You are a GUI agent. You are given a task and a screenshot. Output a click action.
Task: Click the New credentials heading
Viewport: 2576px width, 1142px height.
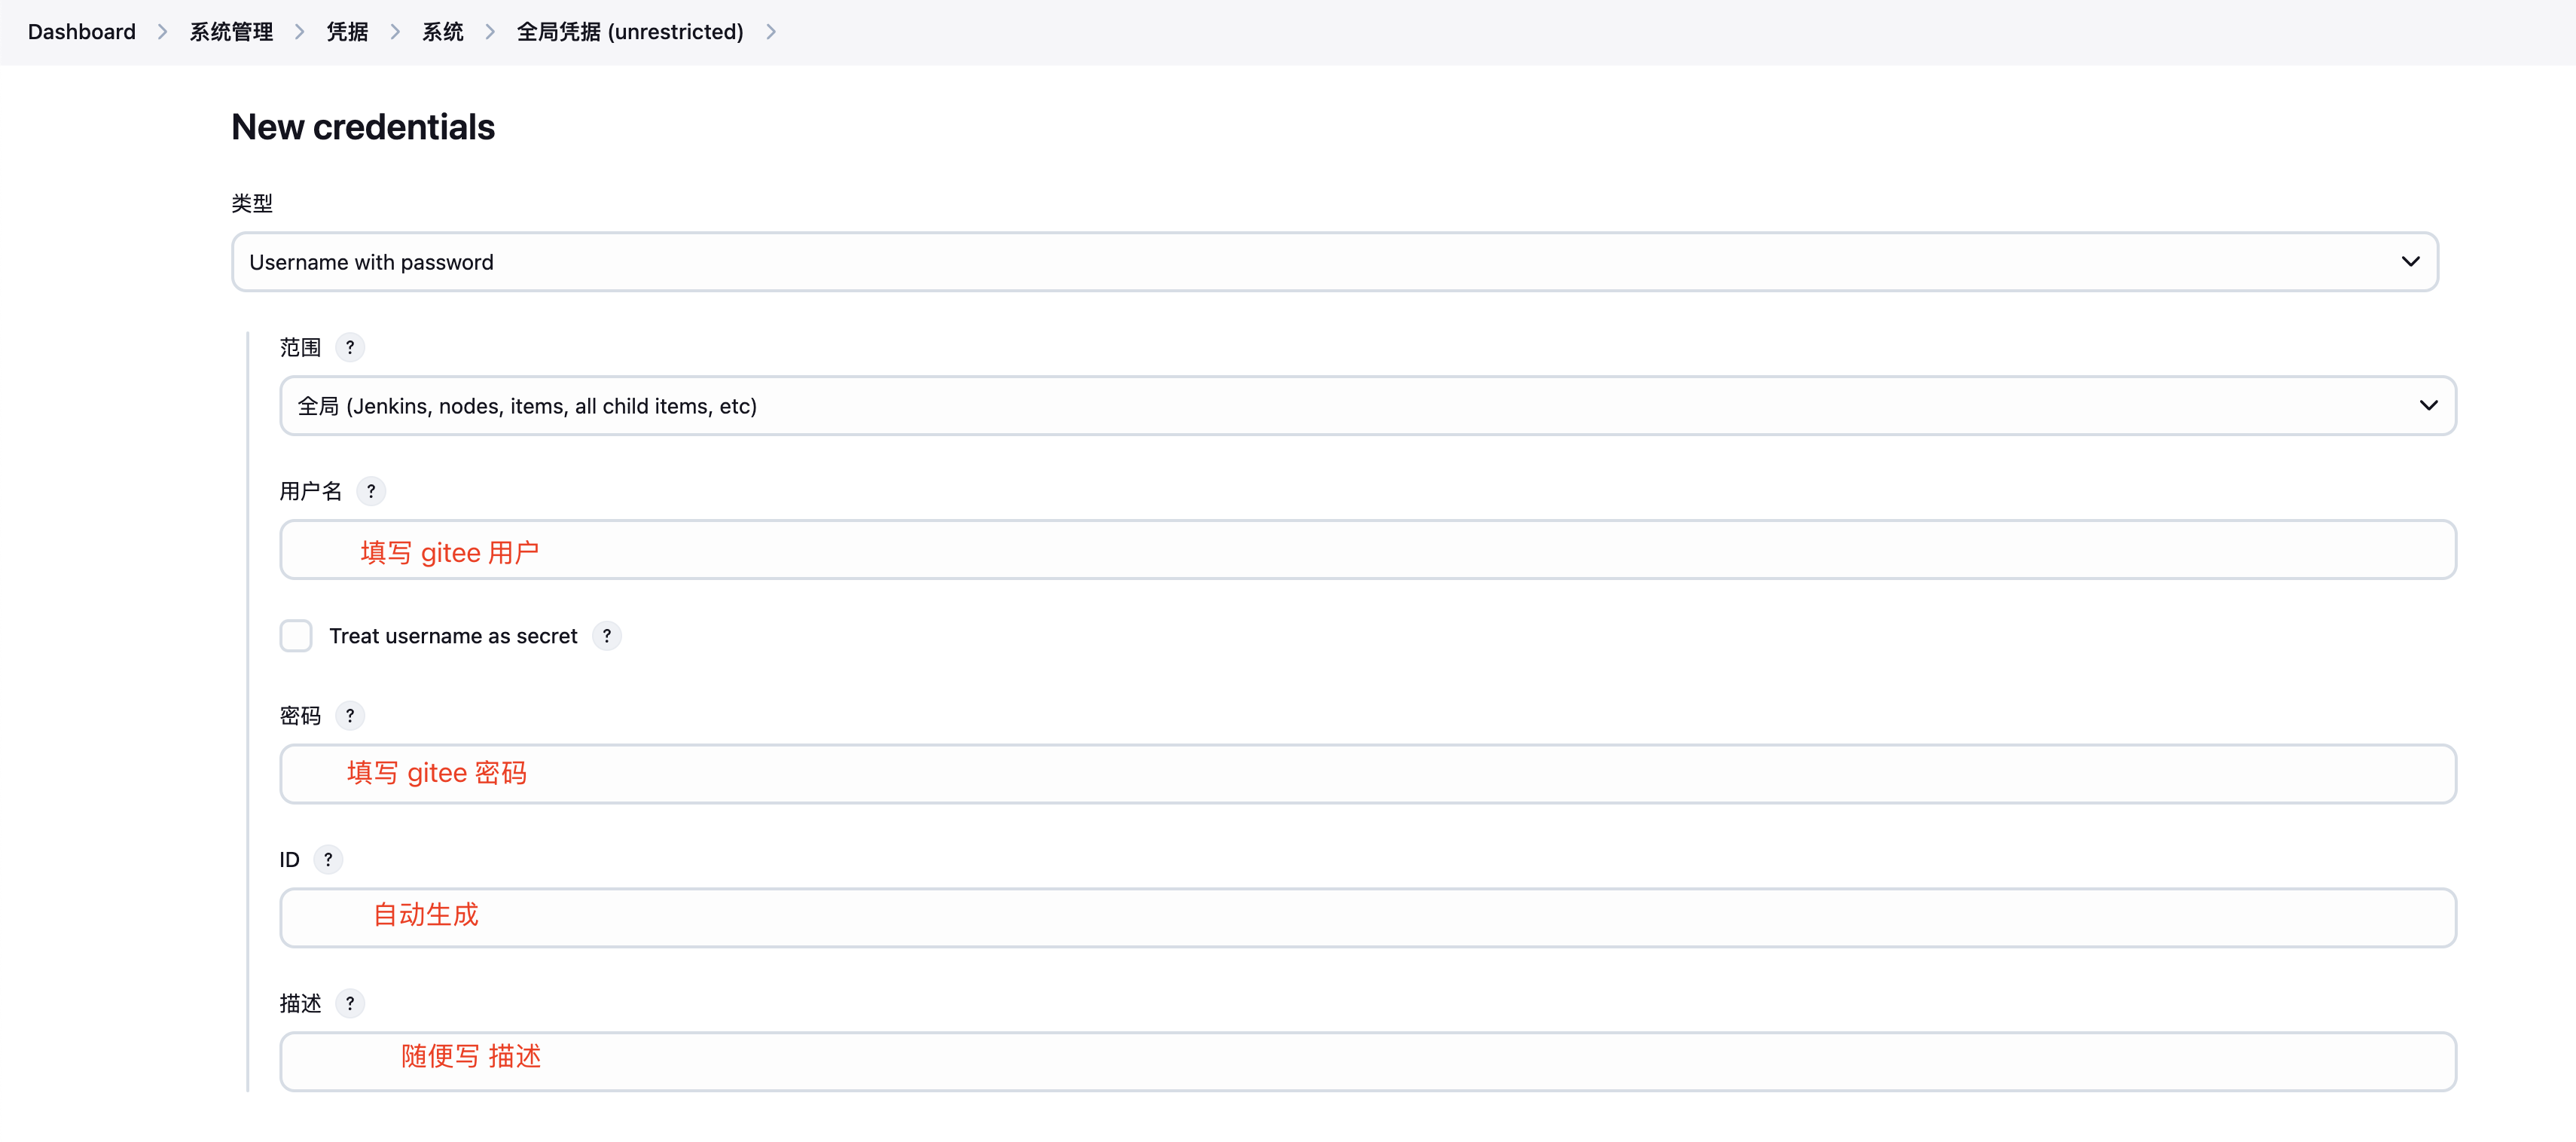click(x=363, y=127)
